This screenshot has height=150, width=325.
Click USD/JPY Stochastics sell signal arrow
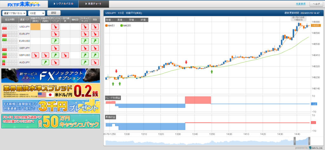(85, 27)
